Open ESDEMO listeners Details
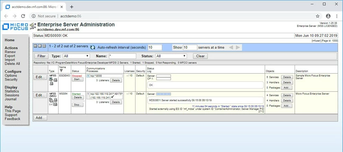The image size is (343, 152). 116,81
